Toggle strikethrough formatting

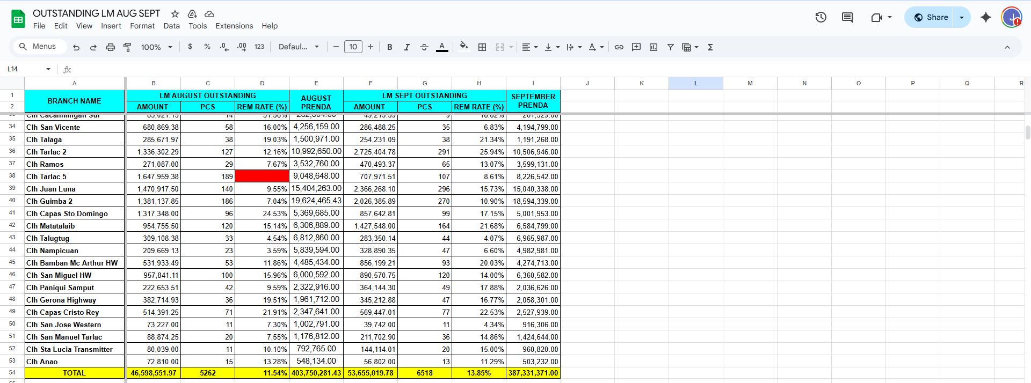424,47
